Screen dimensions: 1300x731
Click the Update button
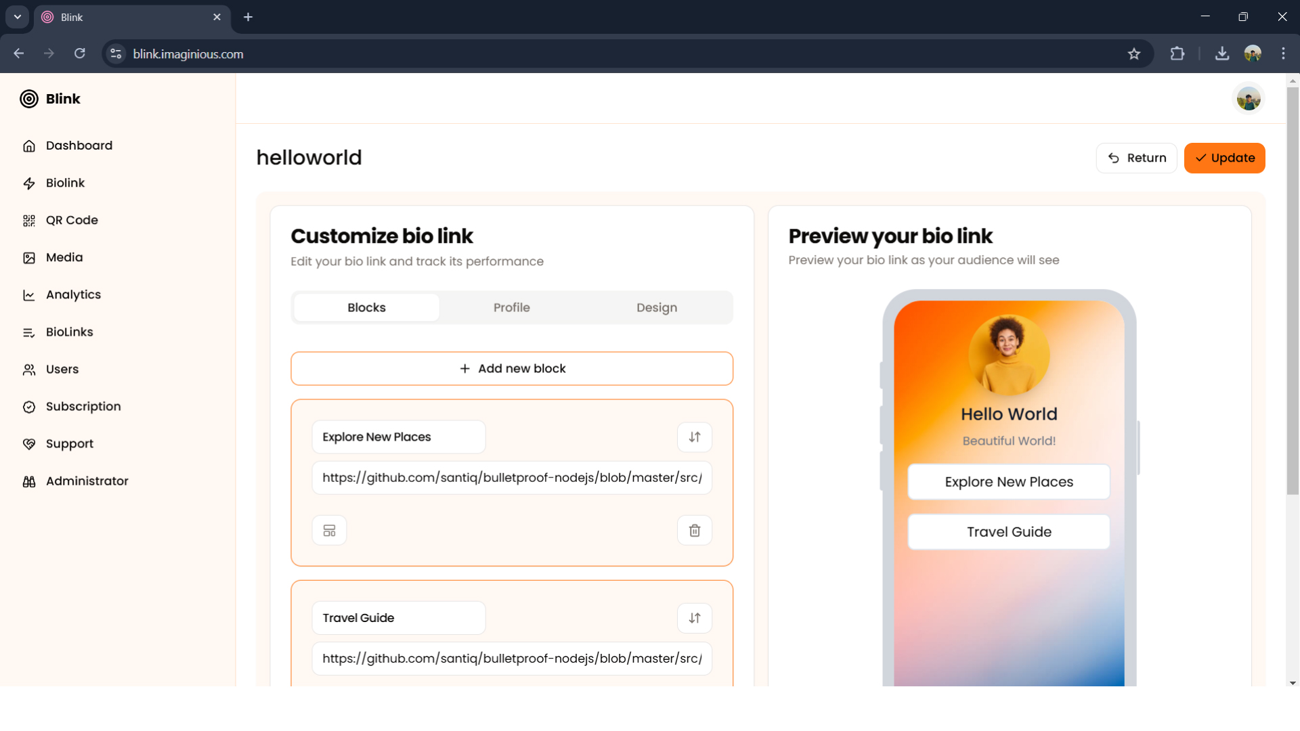[x=1225, y=158]
